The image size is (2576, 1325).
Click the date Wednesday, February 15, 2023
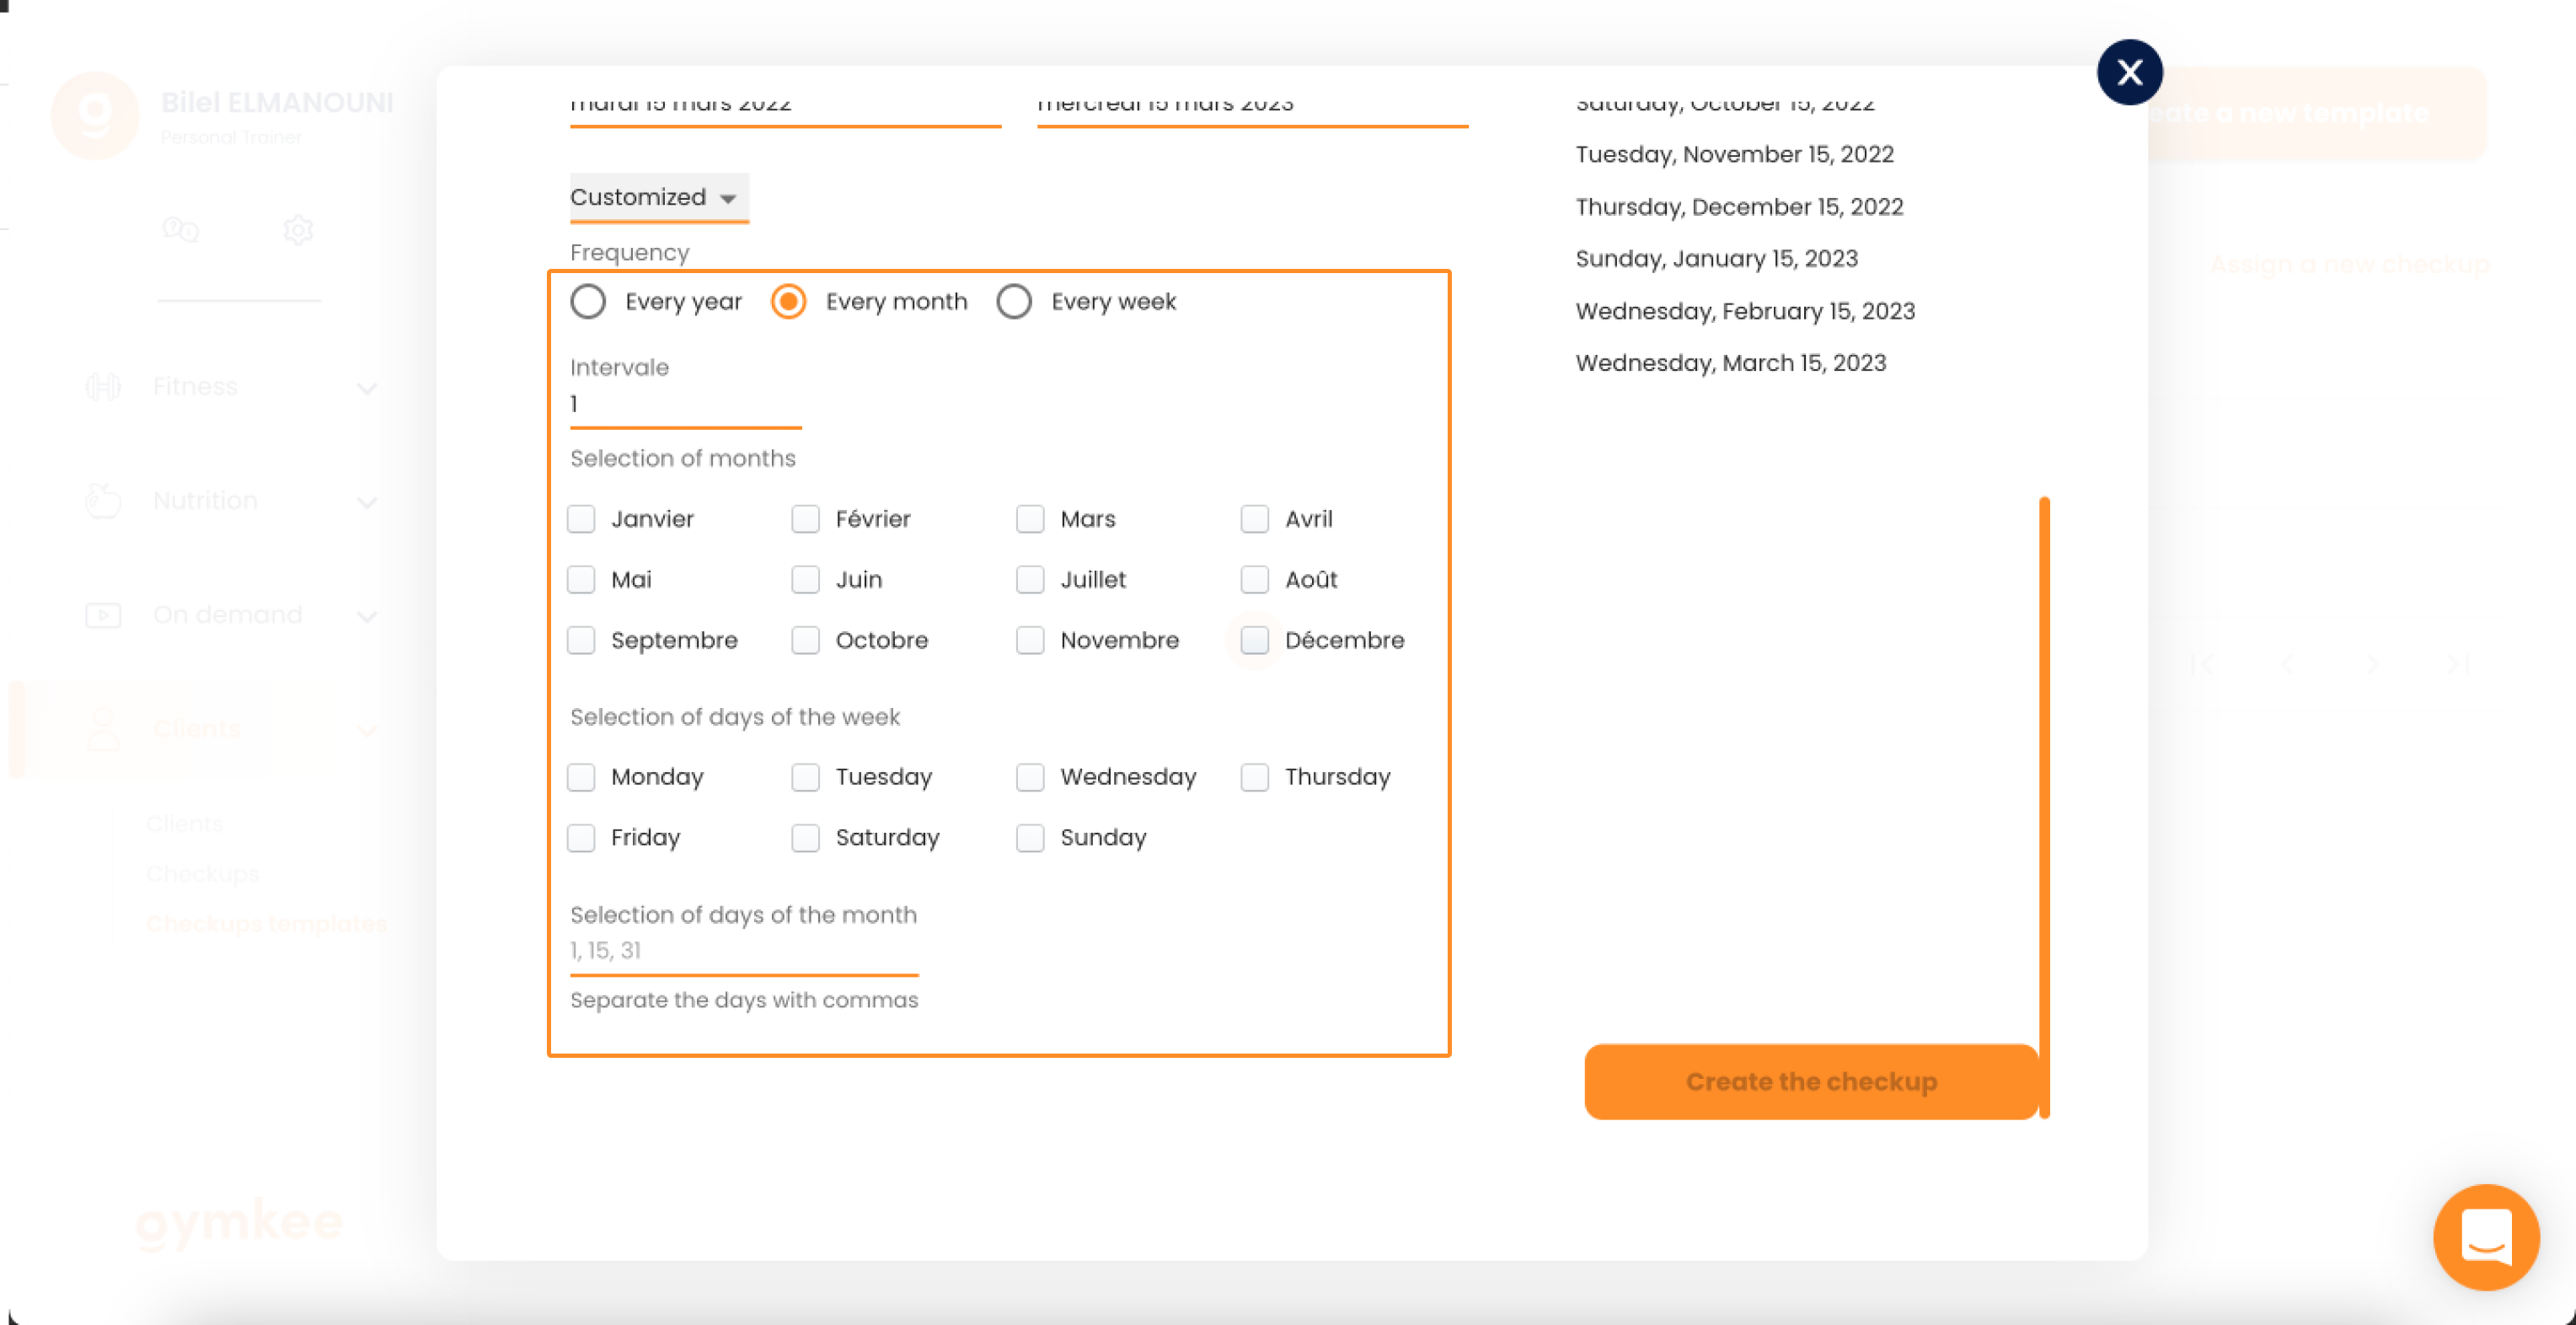[x=1746, y=311]
